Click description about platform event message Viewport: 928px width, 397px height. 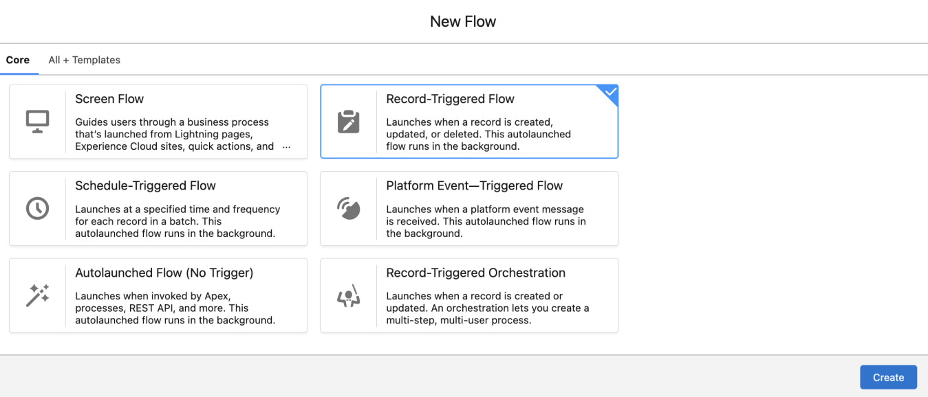486,221
